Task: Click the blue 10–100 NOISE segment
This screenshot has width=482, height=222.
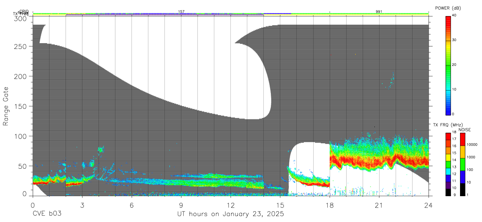Action: tap(462, 177)
